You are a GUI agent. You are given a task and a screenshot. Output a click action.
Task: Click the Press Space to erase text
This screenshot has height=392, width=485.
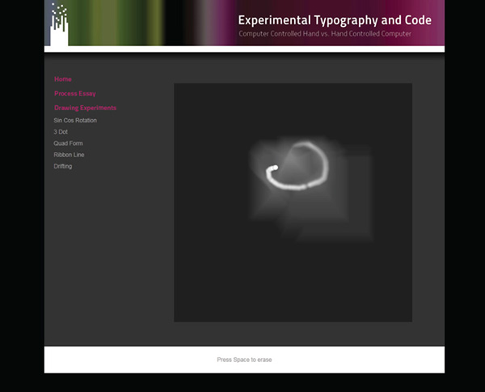[244, 360]
